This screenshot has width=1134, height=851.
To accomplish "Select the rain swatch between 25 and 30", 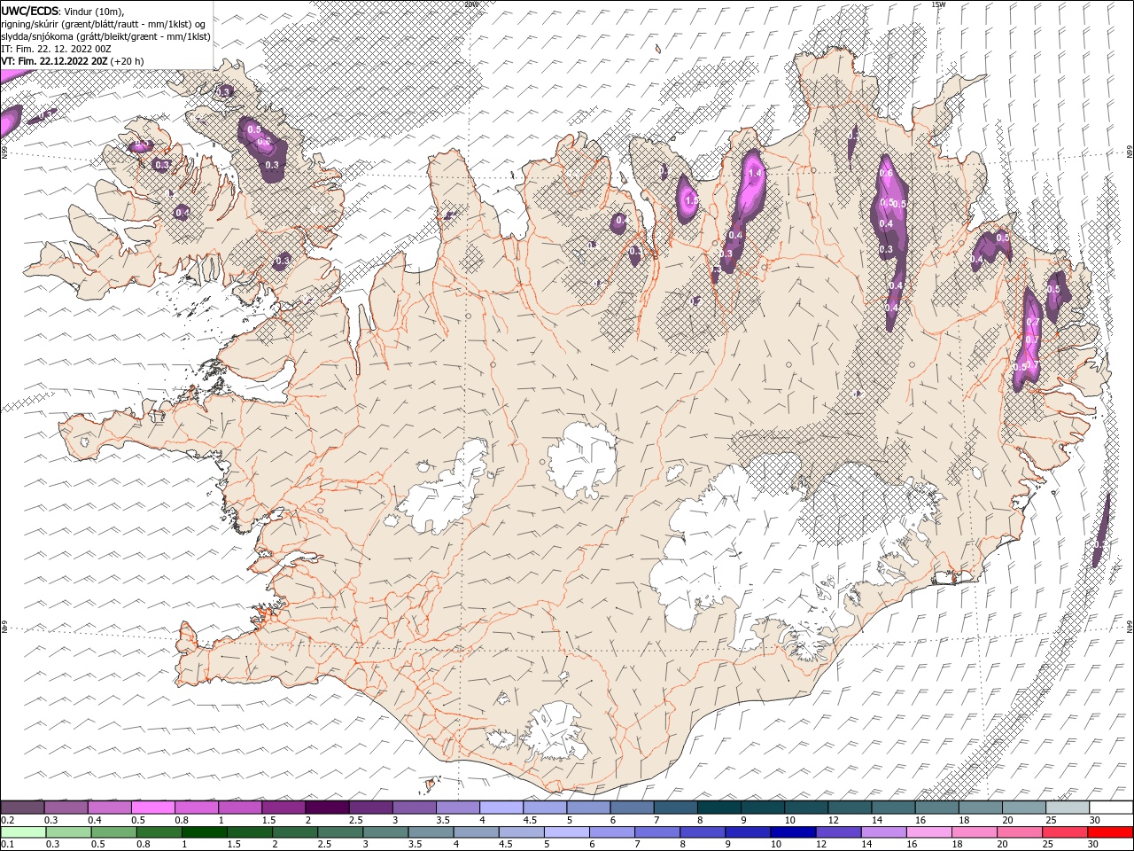I will tap(1064, 832).
